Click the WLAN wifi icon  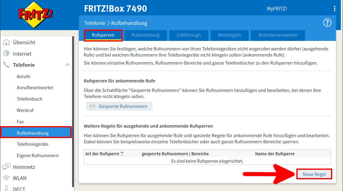[6, 178]
